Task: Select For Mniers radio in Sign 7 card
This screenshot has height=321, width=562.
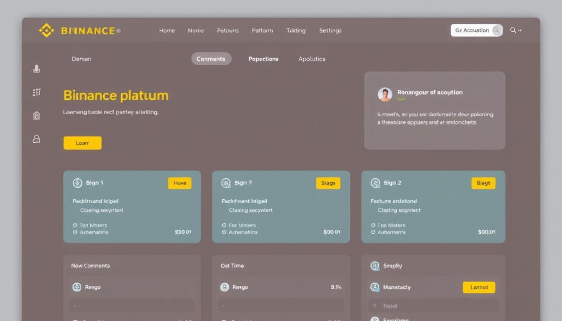Action: (224, 226)
